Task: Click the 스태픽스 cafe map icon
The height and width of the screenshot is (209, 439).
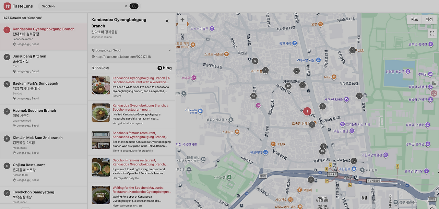Action: (x=237, y=132)
